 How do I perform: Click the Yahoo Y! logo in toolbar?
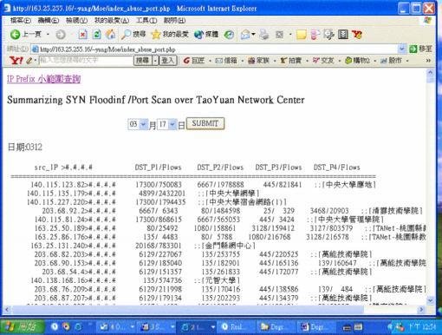tap(16, 60)
